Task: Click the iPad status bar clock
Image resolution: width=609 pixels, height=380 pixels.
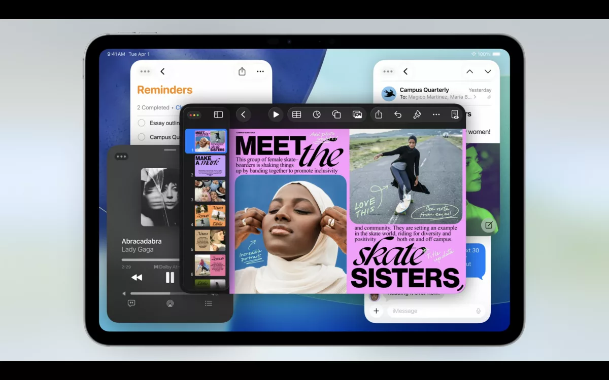Action: tap(116, 54)
